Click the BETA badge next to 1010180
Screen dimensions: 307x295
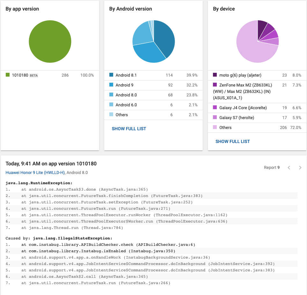pos(34,76)
